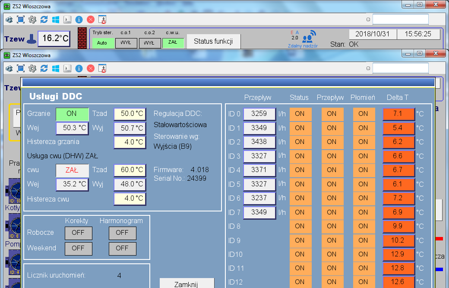Screen dimensions: 449x288
Task: Click cwu Wyj 48.0 °C value
Action: [130, 185]
